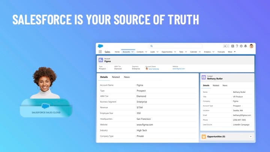The width and height of the screenshot is (270, 152).
Task: Open the Global Actions plus icon
Action: pyautogui.click(x=232, y=46)
